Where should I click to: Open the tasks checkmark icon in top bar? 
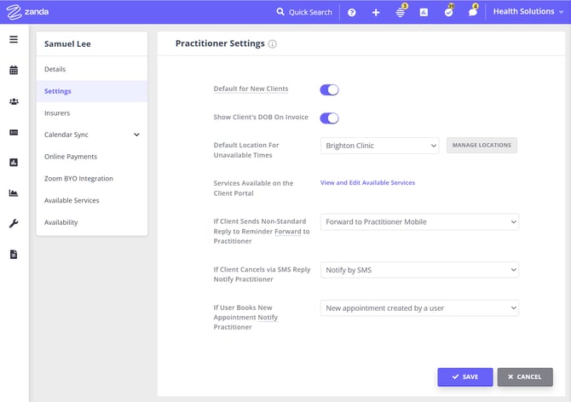click(448, 12)
